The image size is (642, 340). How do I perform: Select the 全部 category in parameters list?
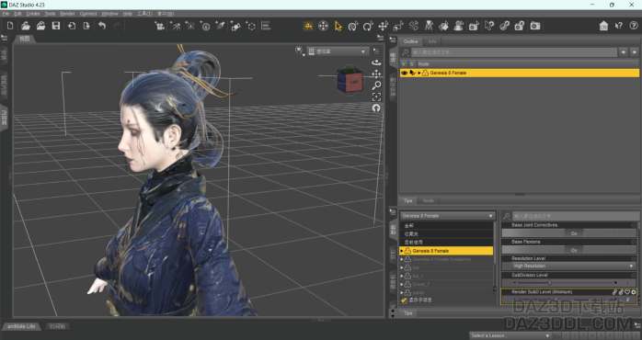(x=446, y=225)
